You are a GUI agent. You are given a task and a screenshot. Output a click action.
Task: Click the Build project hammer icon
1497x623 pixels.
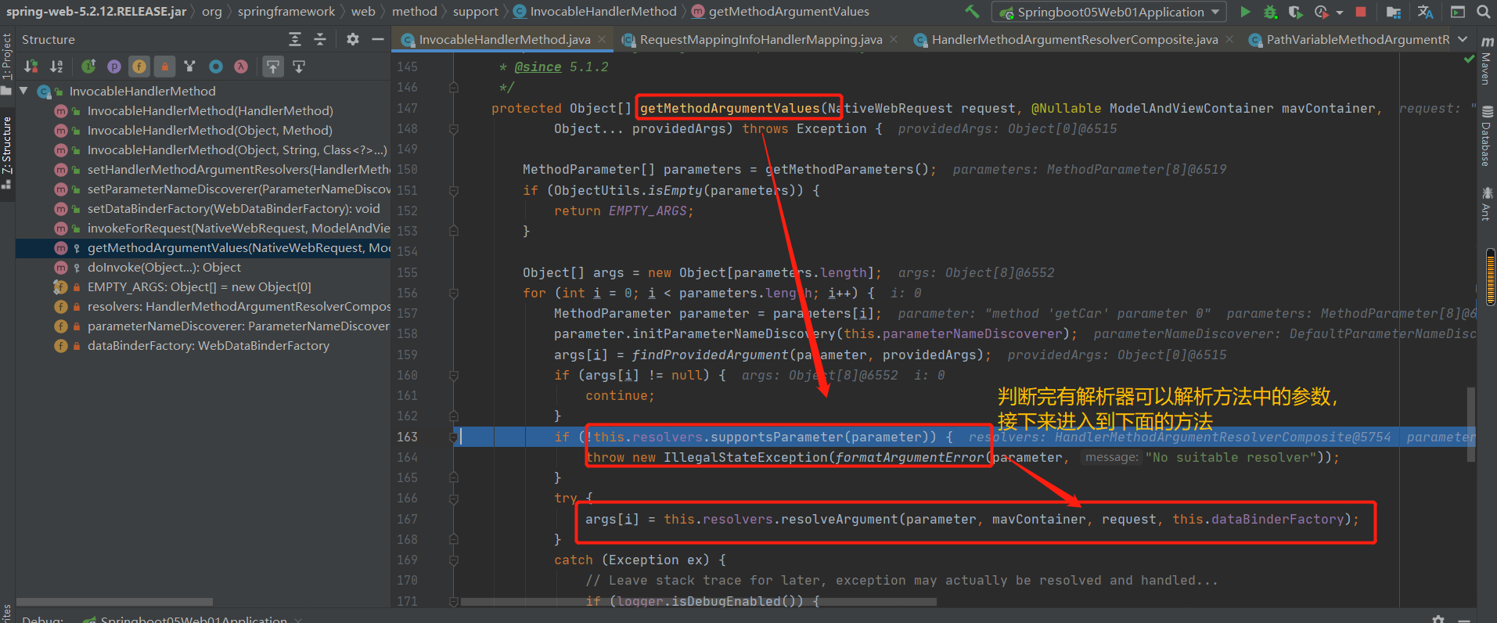coord(972,12)
